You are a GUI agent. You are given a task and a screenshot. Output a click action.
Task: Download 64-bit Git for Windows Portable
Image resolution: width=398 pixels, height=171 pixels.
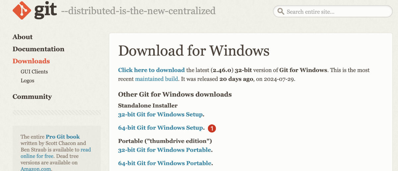click(165, 163)
